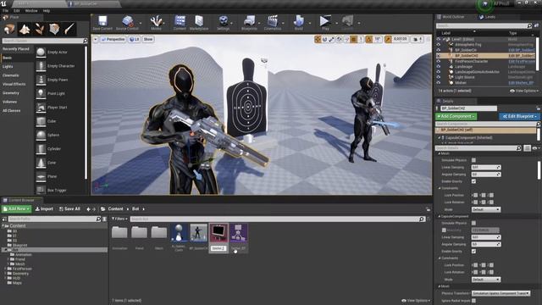This screenshot has height=305, width=542.
Task: Click the Angular Damping value in the CapsuleComponent section
Action: tap(486, 244)
